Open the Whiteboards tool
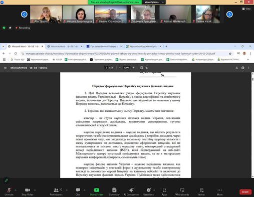 pos(182,191)
